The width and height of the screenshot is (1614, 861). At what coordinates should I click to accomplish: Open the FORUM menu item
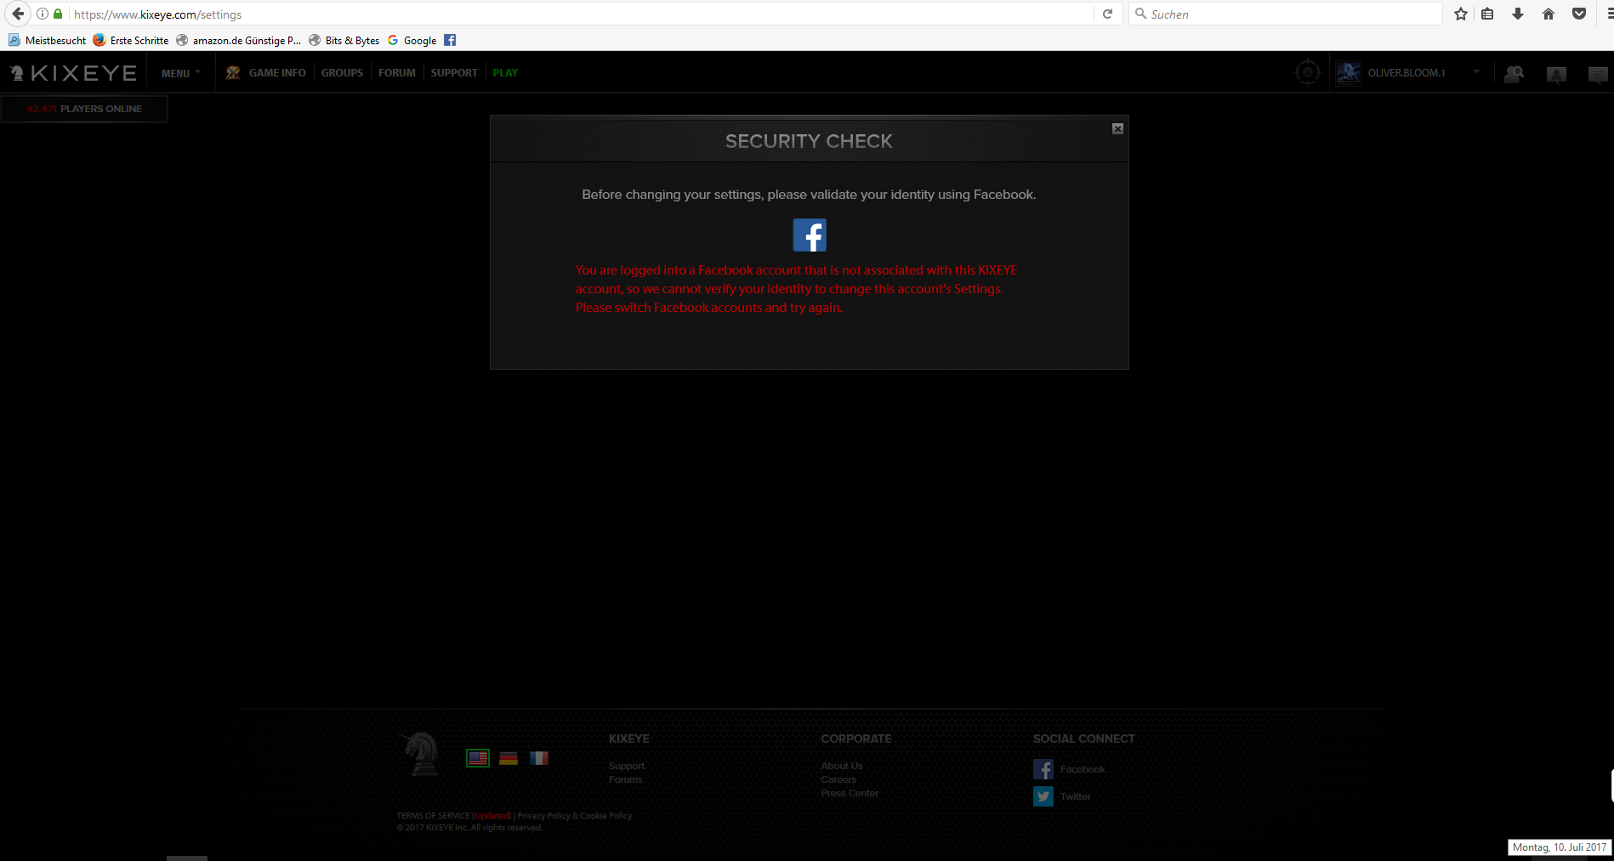click(x=397, y=73)
